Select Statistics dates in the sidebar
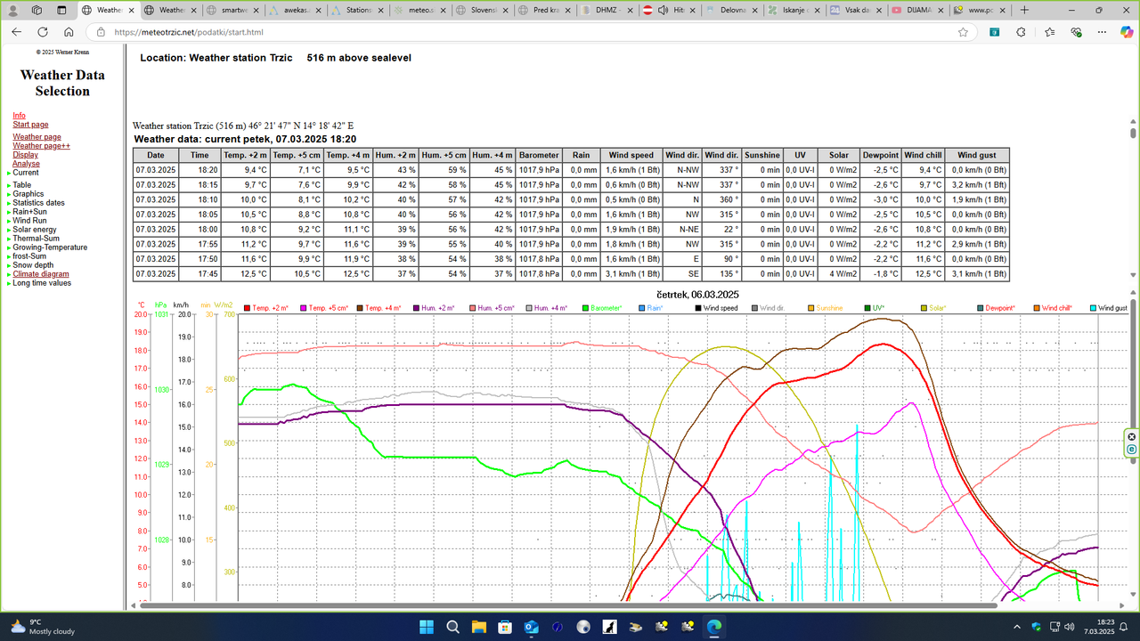 [x=38, y=203]
